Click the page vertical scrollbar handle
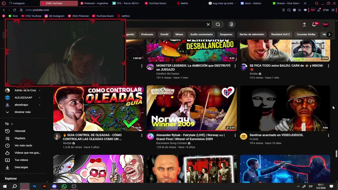 click(336, 154)
